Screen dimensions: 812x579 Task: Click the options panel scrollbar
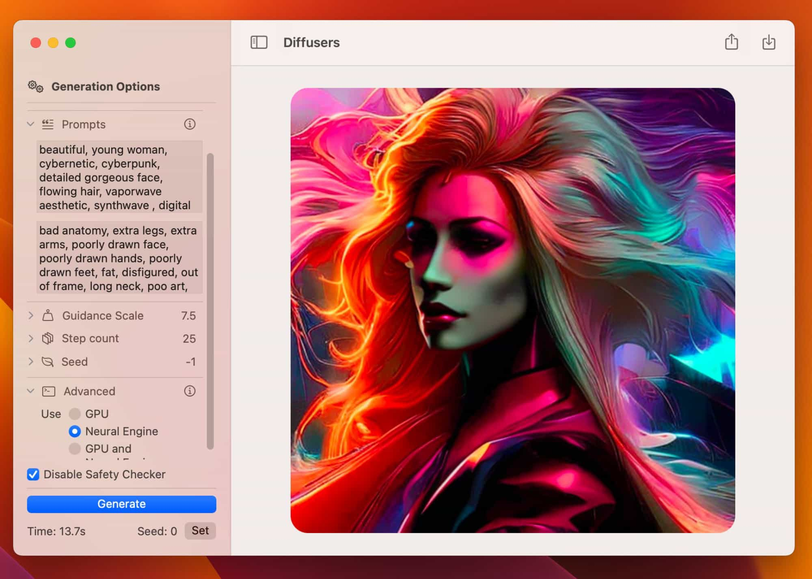click(210, 301)
